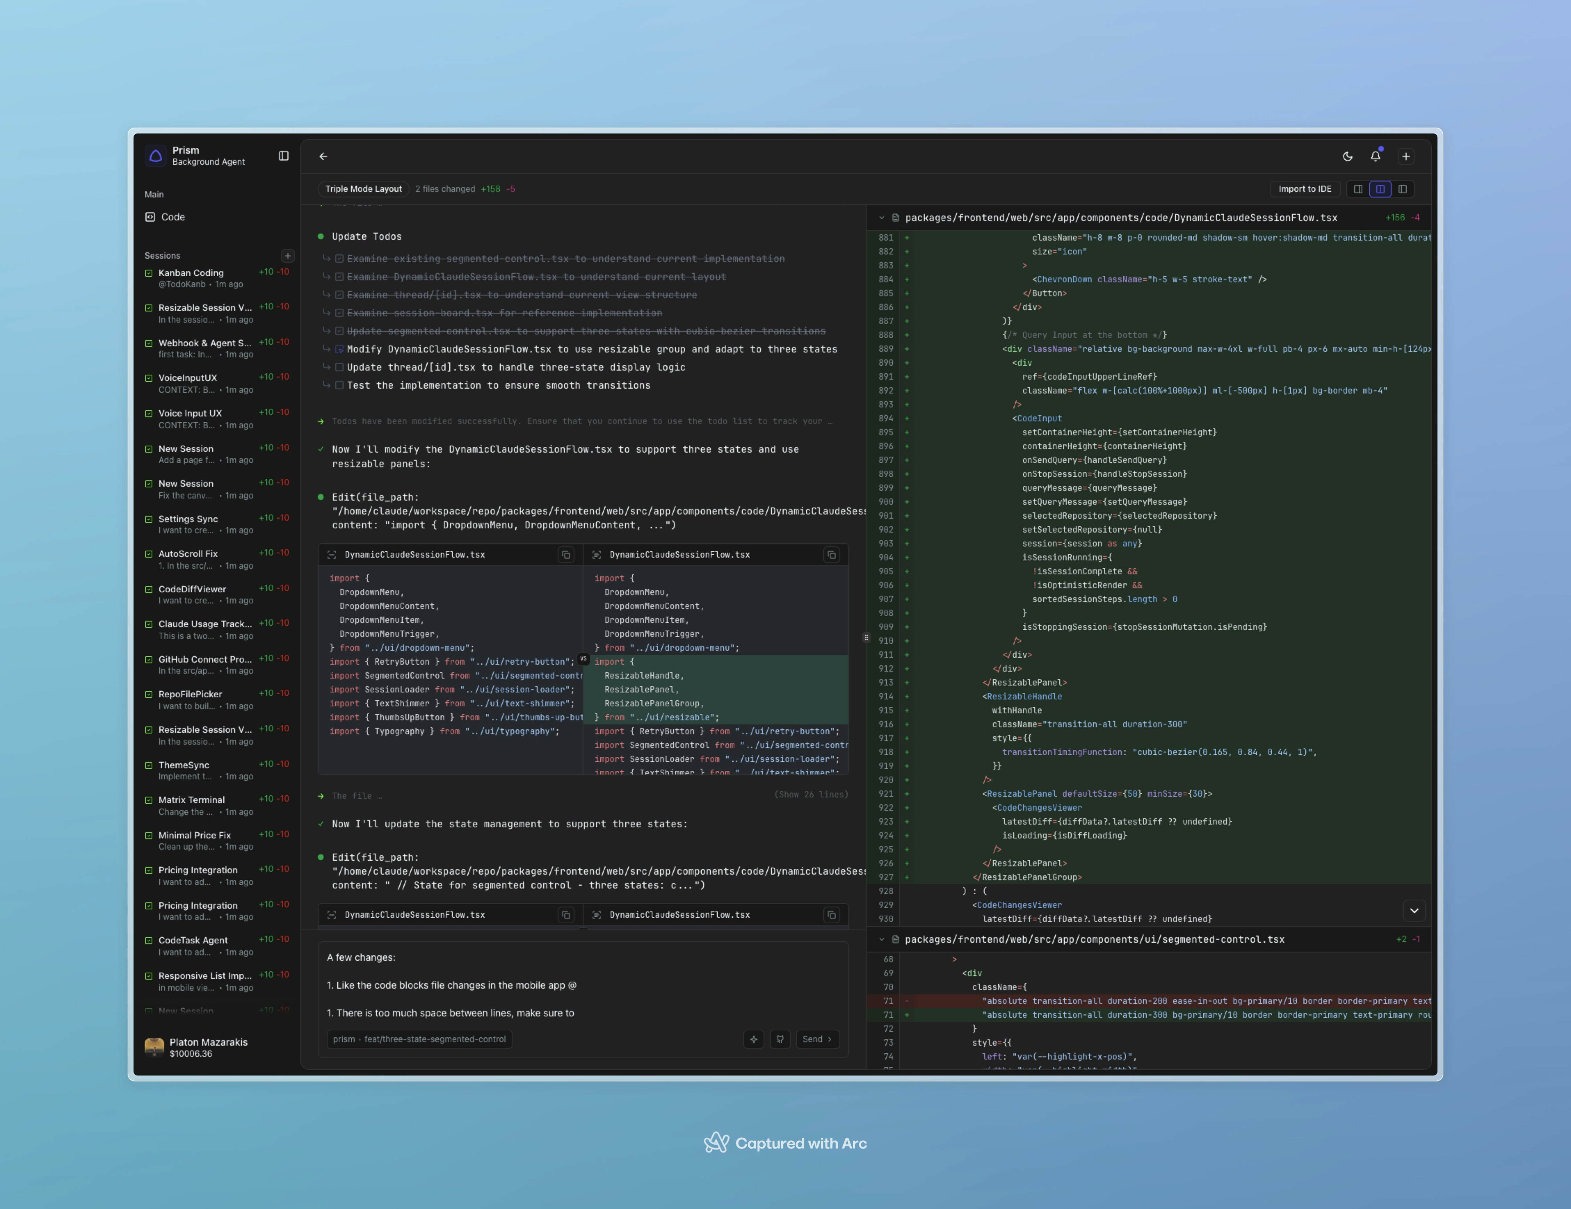Click file icon next to segmented-control.tsx path

[x=896, y=939]
